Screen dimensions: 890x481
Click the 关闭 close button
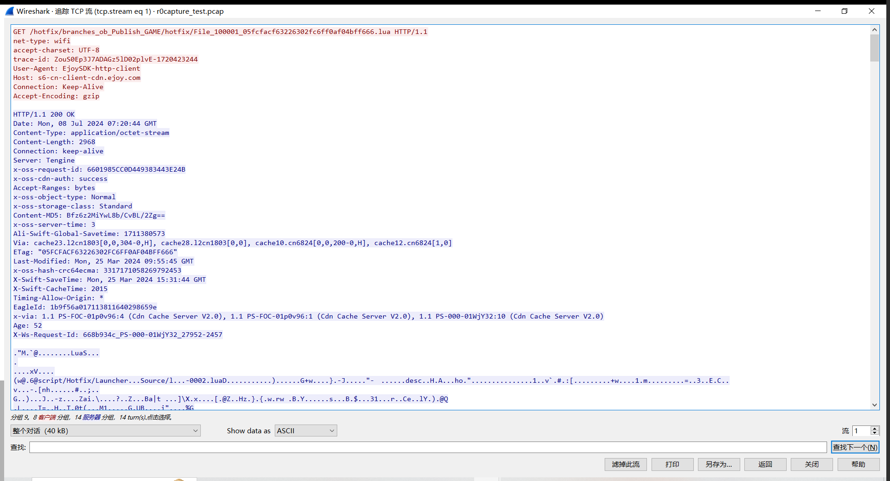click(x=812, y=464)
